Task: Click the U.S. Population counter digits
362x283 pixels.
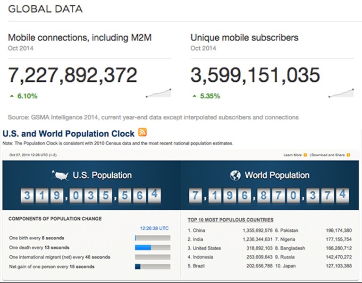Action: tap(91, 196)
